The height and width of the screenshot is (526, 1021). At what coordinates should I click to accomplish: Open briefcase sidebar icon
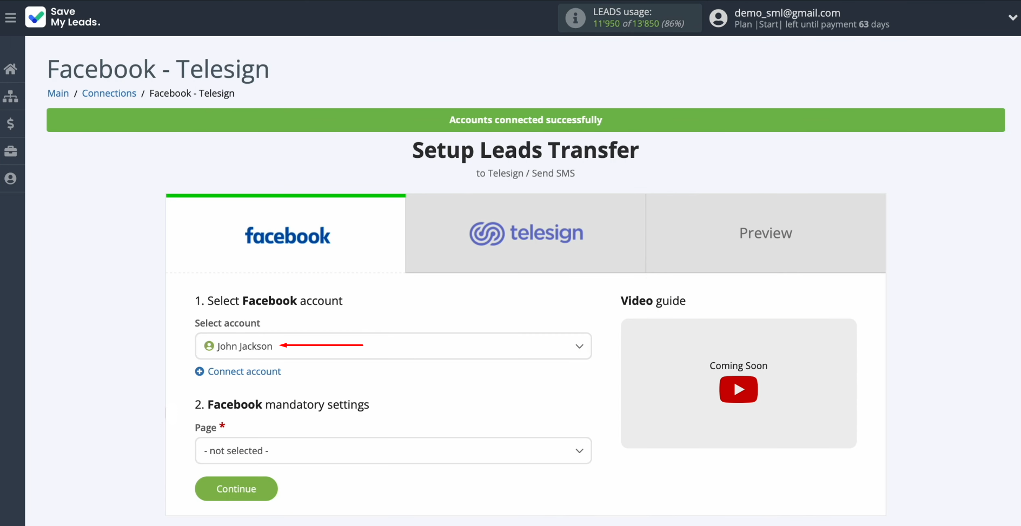tap(10, 151)
